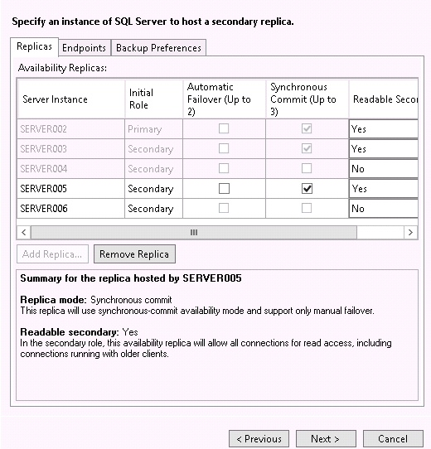Click the Primary role cell of SERVER002
The height and width of the screenshot is (449, 431).
tap(154, 129)
